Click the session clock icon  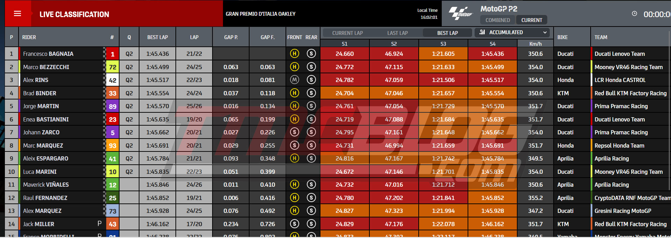634,14
